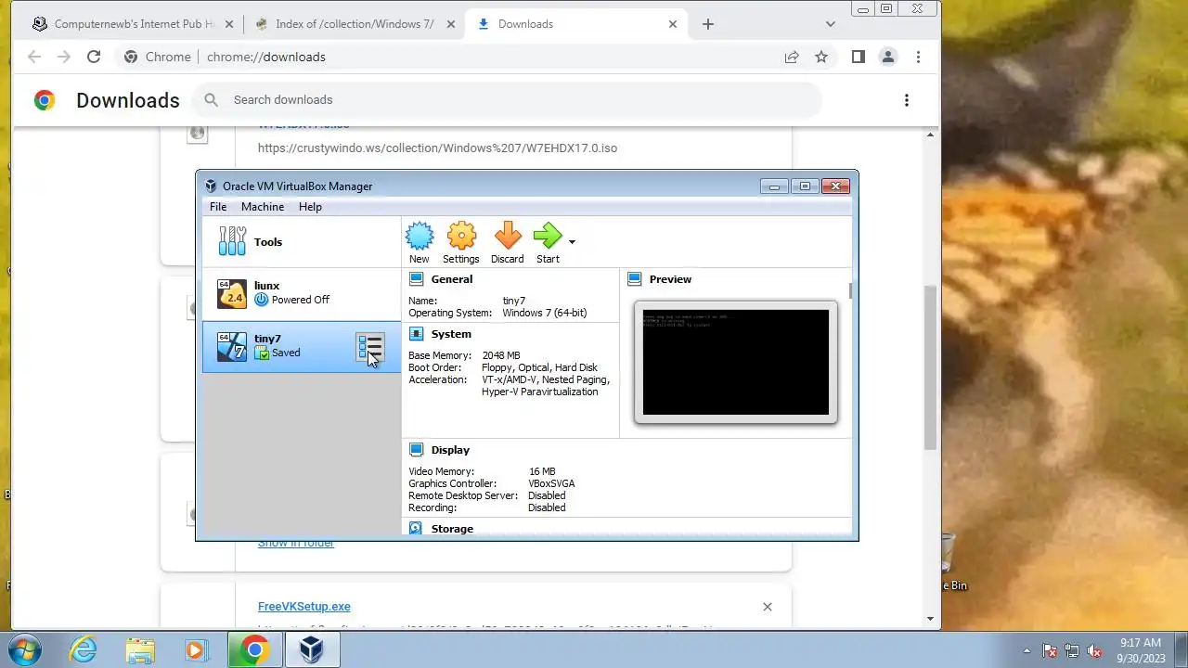Click the Preview section monitor icon

click(635, 279)
